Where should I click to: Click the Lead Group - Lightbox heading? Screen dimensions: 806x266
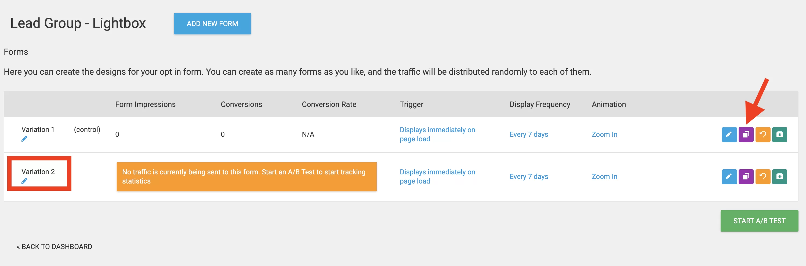[78, 23]
